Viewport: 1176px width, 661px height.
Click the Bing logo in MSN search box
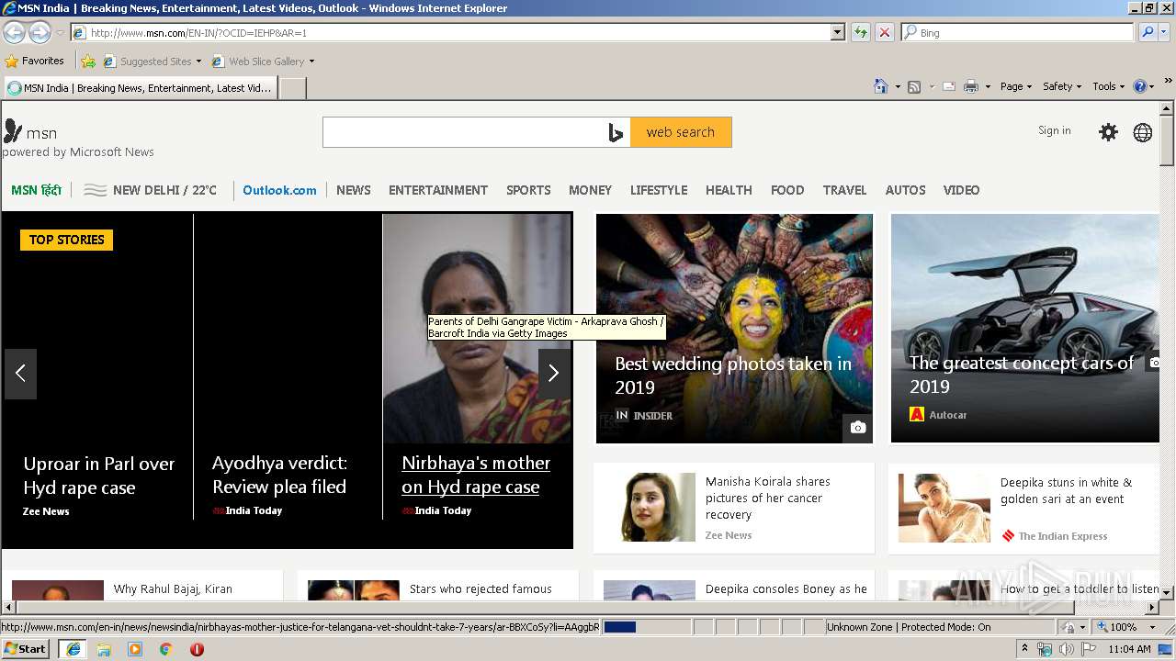[x=616, y=132]
